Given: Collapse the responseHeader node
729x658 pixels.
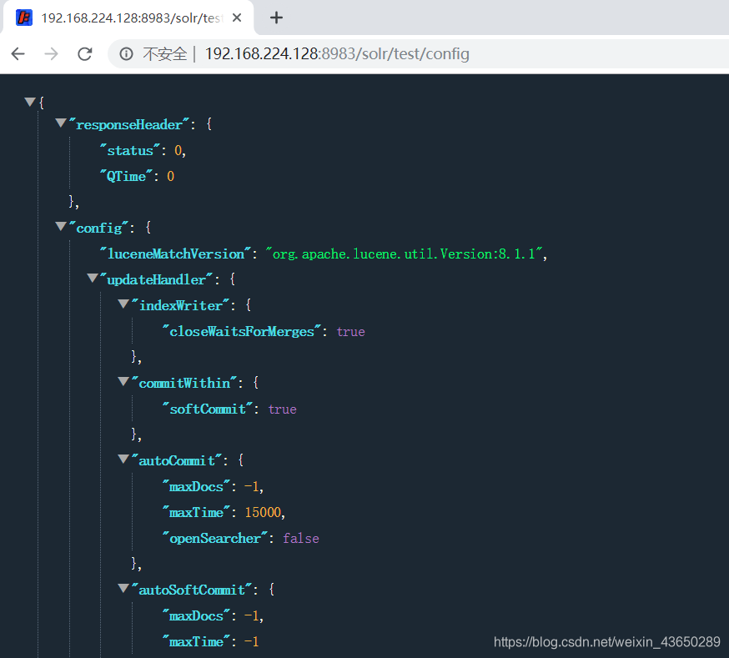Looking at the screenshot, I should coord(61,123).
